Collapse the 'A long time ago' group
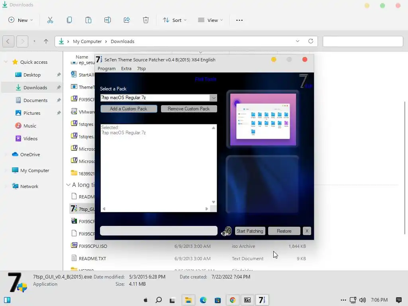Viewport: 408px width, 306px height. [x=68, y=185]
